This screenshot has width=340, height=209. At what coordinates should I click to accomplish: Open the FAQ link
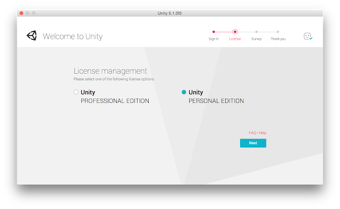pyautogui.click(x=252, y=133)
